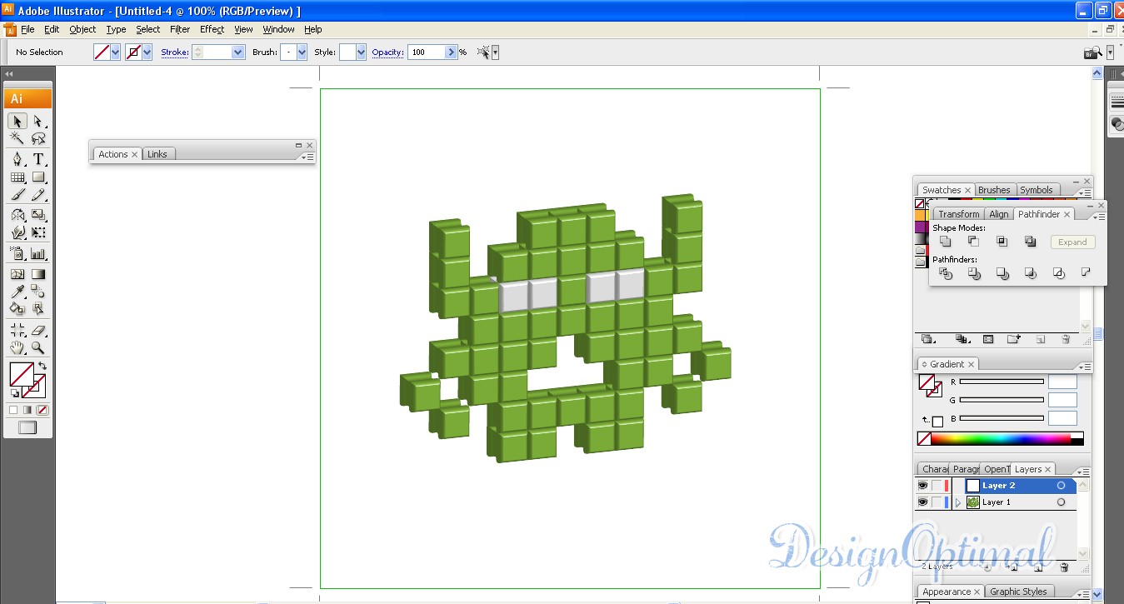Choose the Scale tool

pos(38,215)
